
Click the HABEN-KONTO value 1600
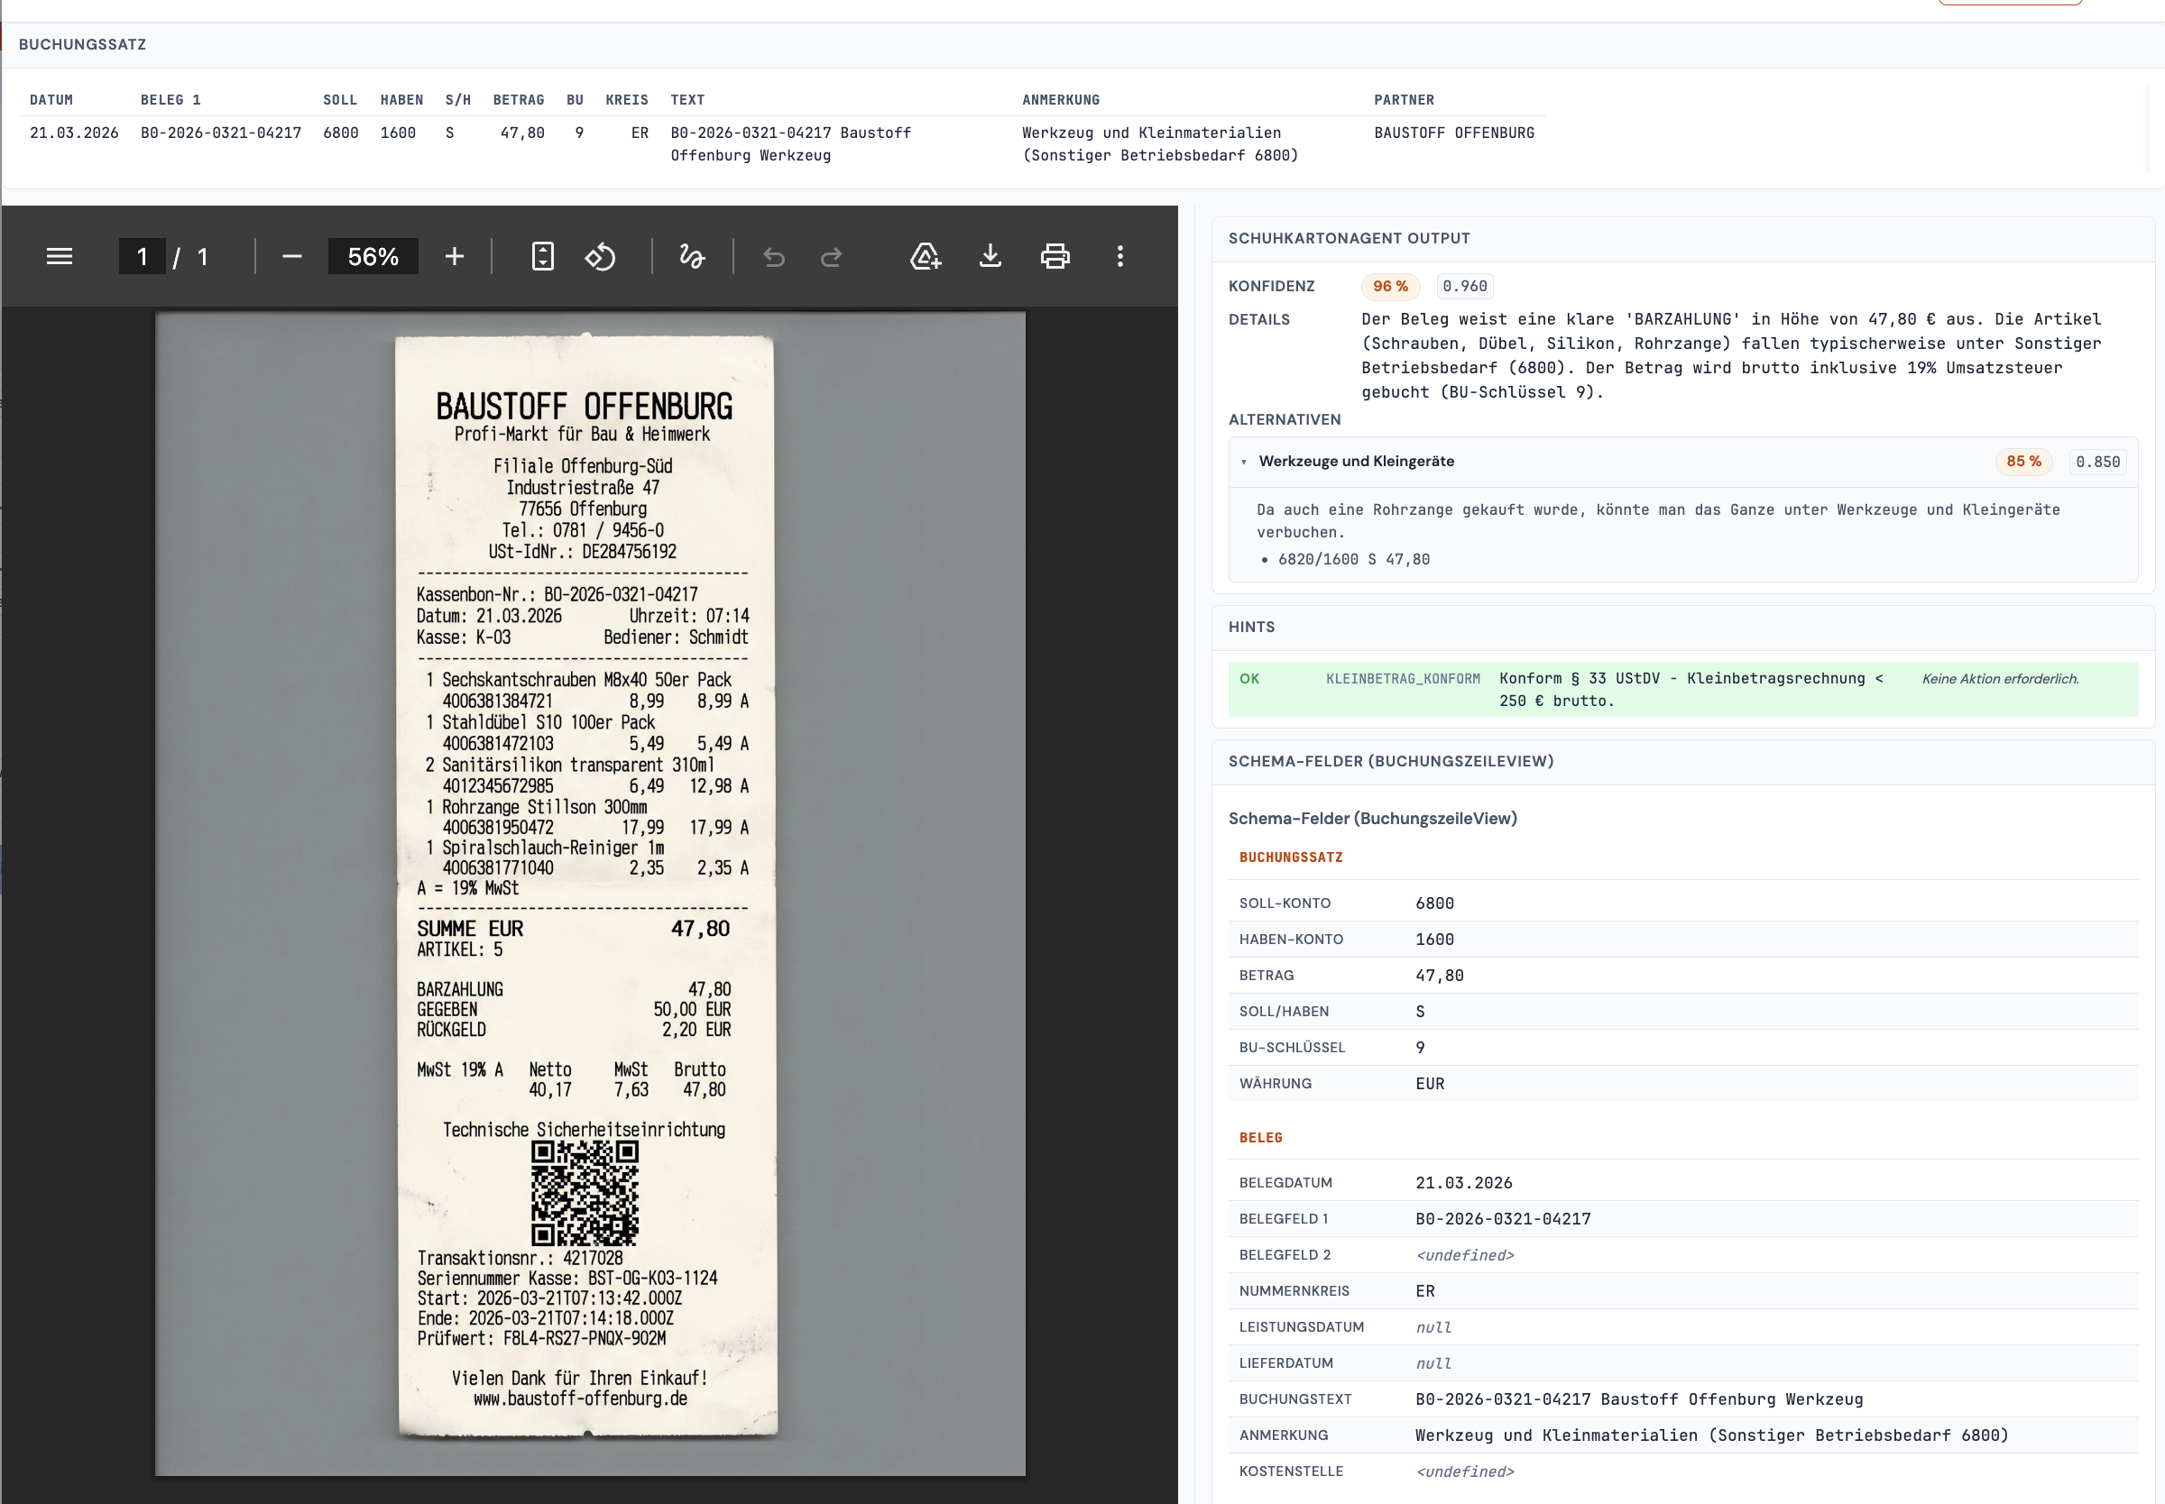(x=1434, y=939)
